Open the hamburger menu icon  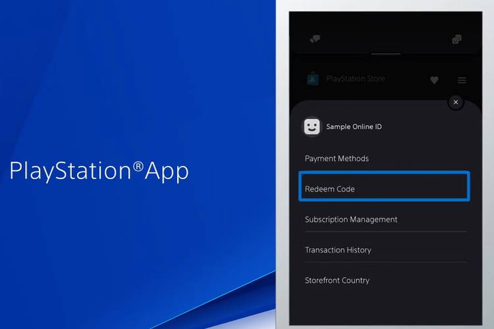tap(462, 80)
